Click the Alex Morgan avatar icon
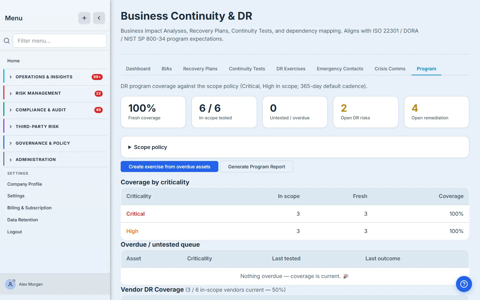Screen dimensions: 480x300 click(10, 284)
